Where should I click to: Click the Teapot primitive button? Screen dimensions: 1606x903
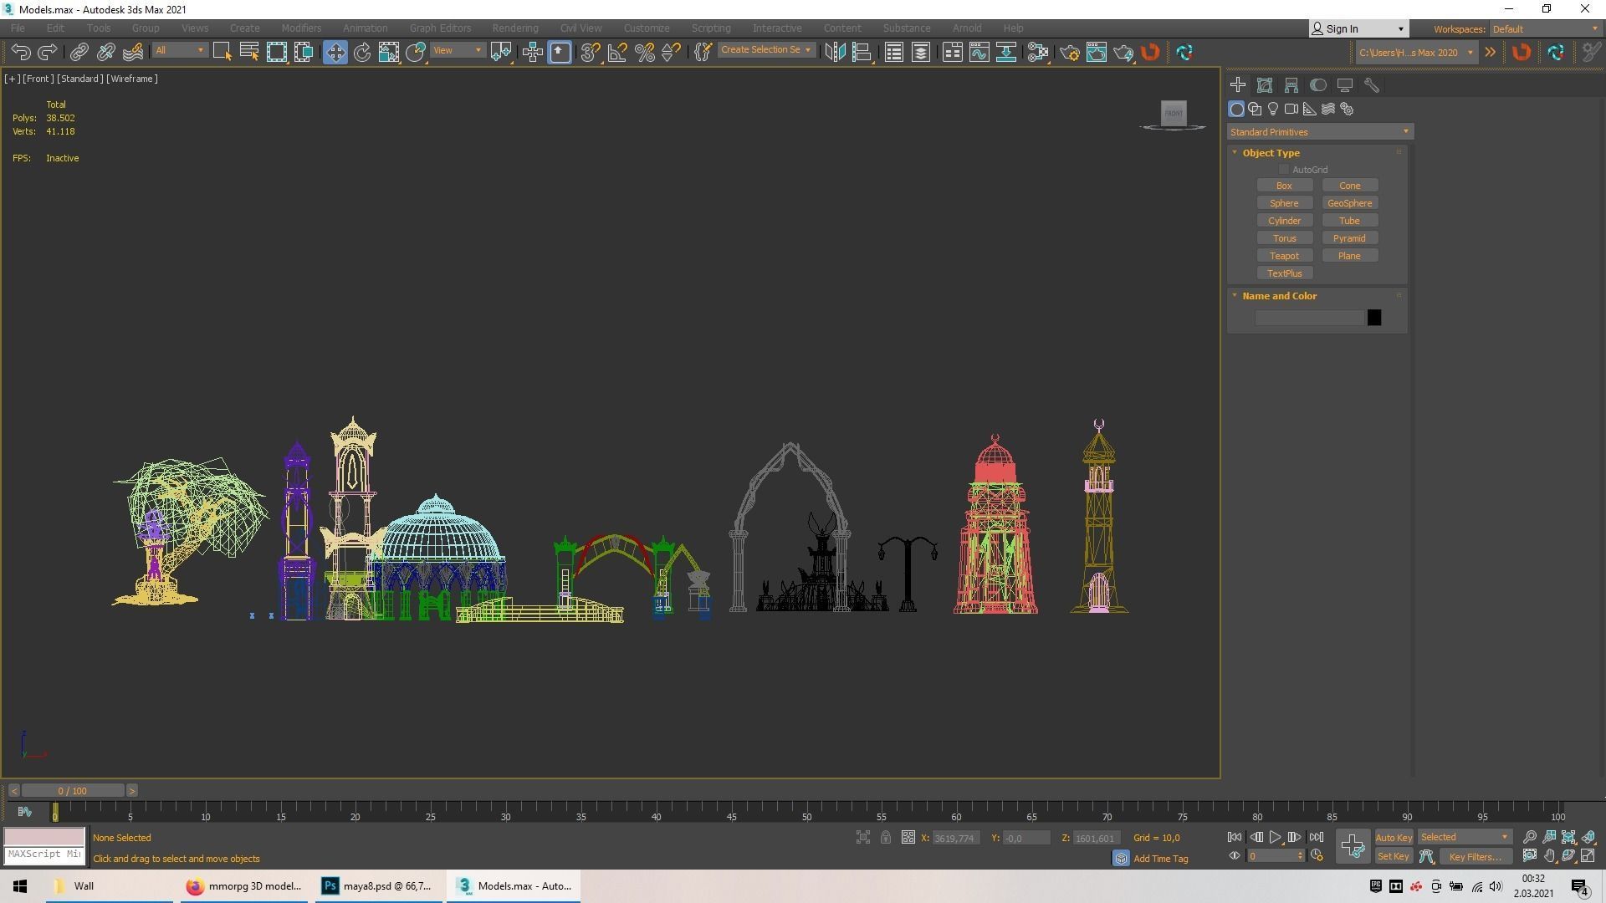pos(1284,256)
